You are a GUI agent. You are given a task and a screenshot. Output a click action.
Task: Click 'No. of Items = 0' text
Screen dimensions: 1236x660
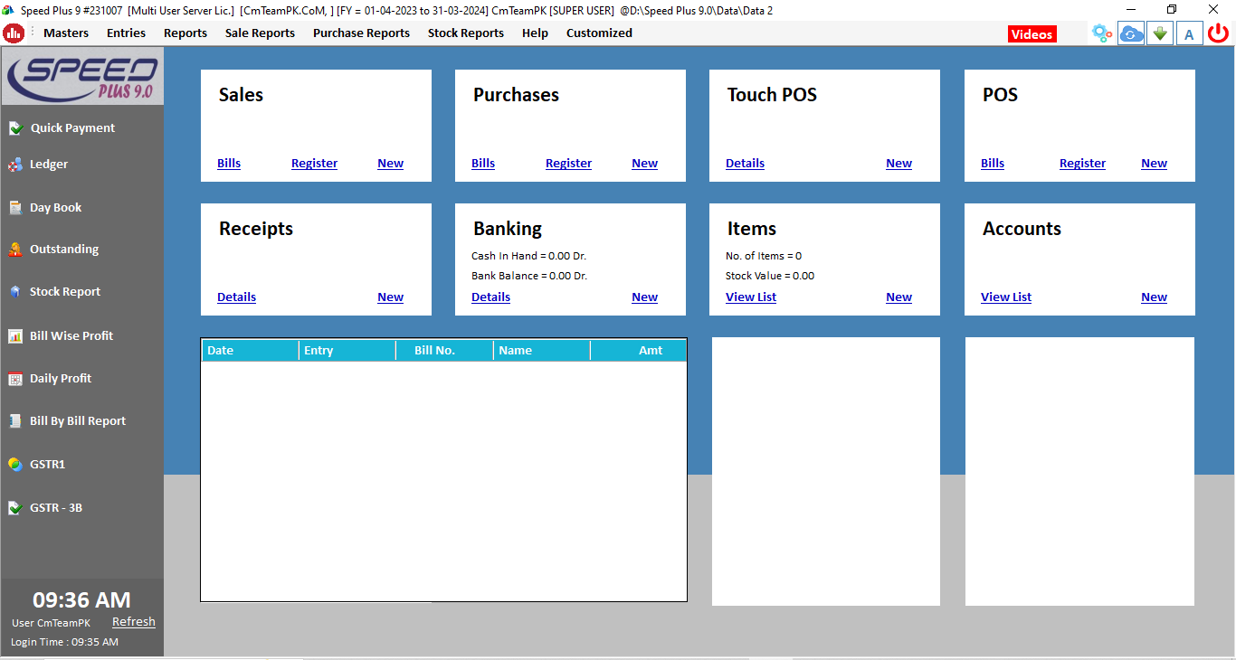pyautogui.click(x=764, y=257)
